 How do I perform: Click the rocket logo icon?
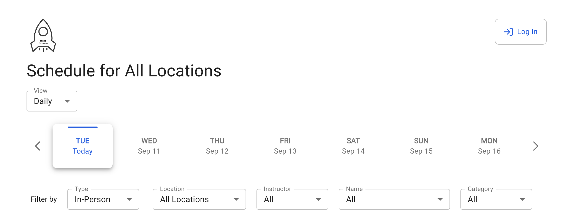pos(43,36)
